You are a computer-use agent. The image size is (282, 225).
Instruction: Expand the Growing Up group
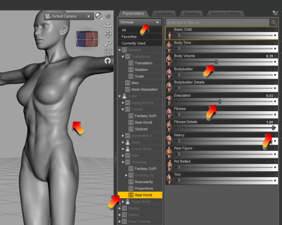coord(126,175)
